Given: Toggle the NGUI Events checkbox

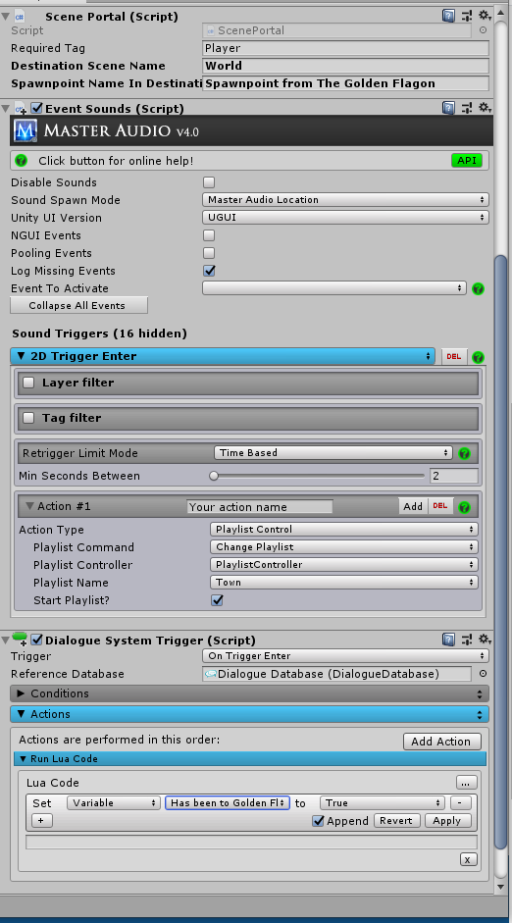Looking at the screenshot, I should pyautogui.click(x=209, y=235).
